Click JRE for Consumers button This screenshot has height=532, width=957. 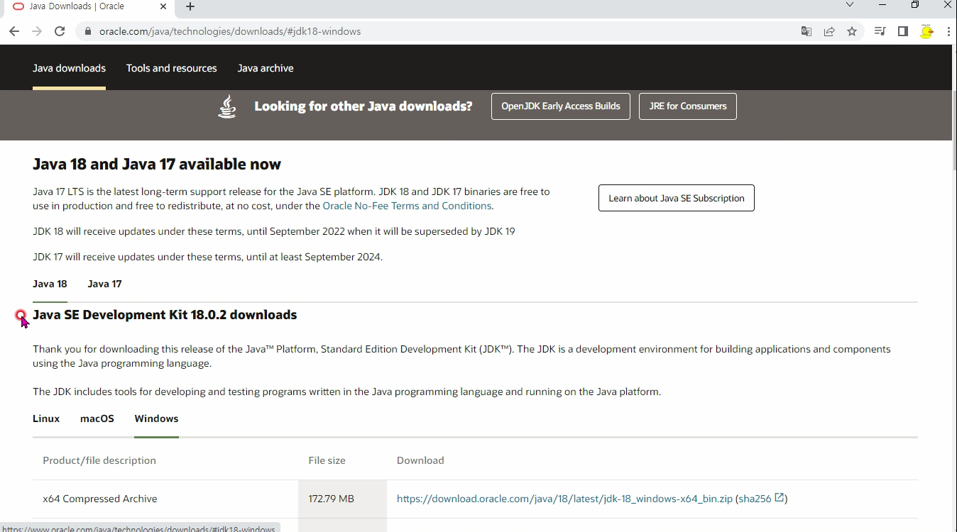click(x=688, y=106)
